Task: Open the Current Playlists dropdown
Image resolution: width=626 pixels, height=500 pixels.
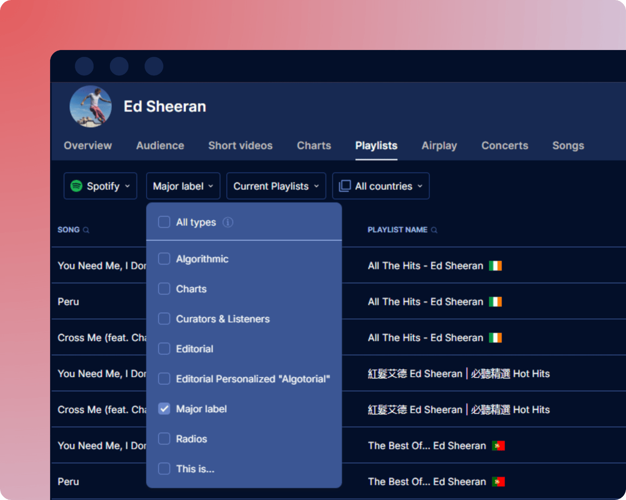Action: (x=276, y=186)
